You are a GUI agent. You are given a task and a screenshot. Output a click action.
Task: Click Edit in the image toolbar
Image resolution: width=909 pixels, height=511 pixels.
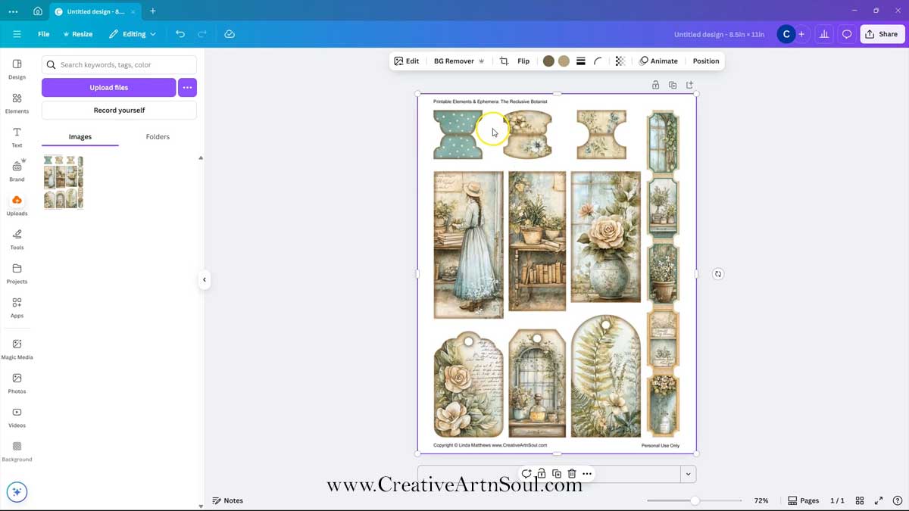[407, 61]
